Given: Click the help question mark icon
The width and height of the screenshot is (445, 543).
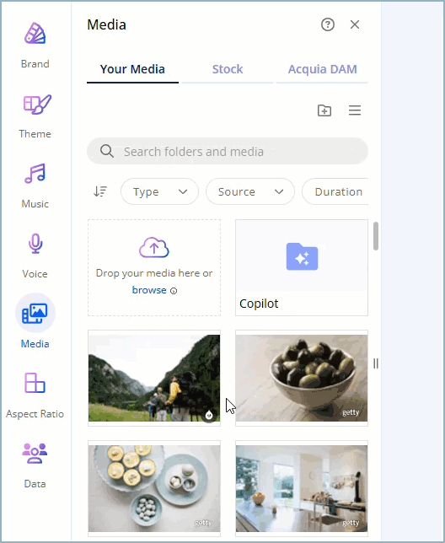Looking at the screenshot, I should 328,24.
